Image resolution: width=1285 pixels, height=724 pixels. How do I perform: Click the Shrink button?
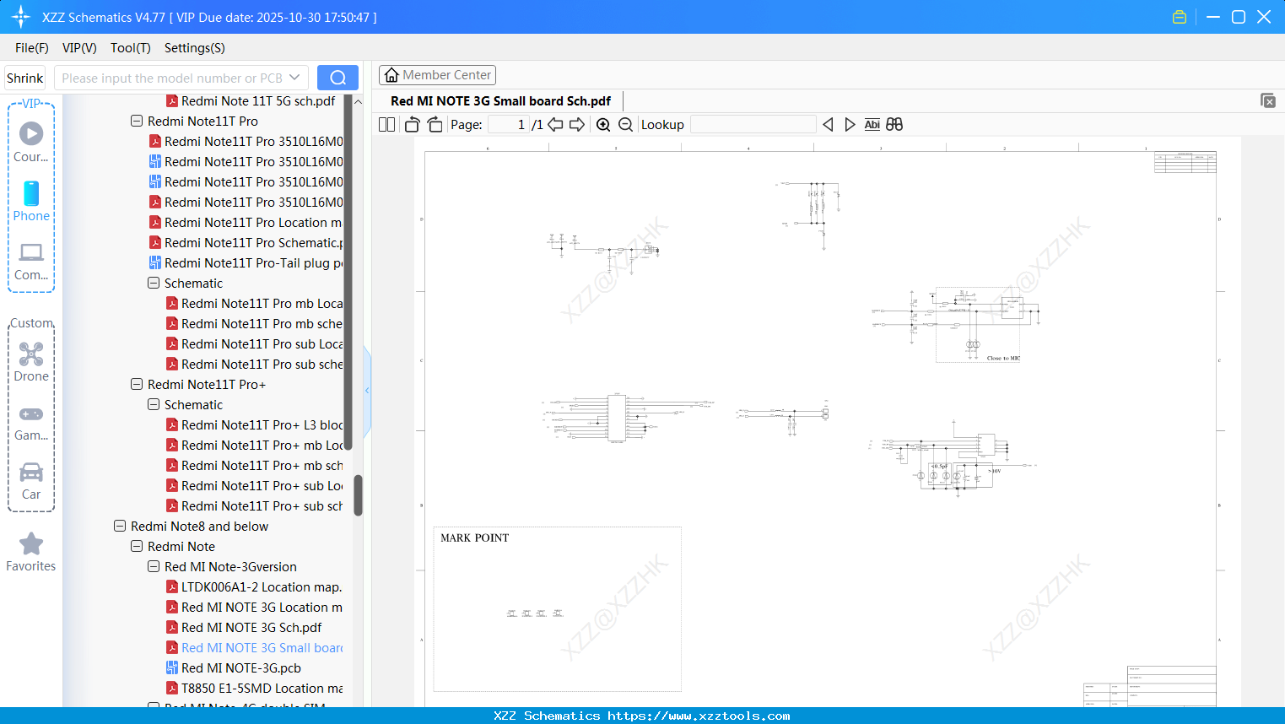tap(24, 78)
